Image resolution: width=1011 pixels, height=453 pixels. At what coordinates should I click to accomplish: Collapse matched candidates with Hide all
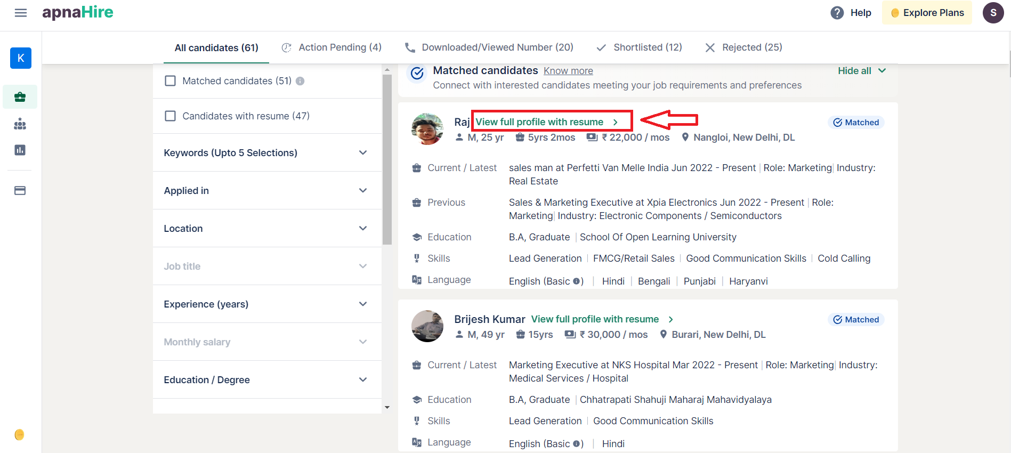click(862, 71)
